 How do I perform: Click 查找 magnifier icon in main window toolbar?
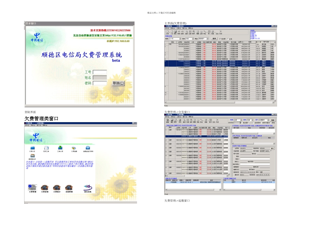[187, 32]
